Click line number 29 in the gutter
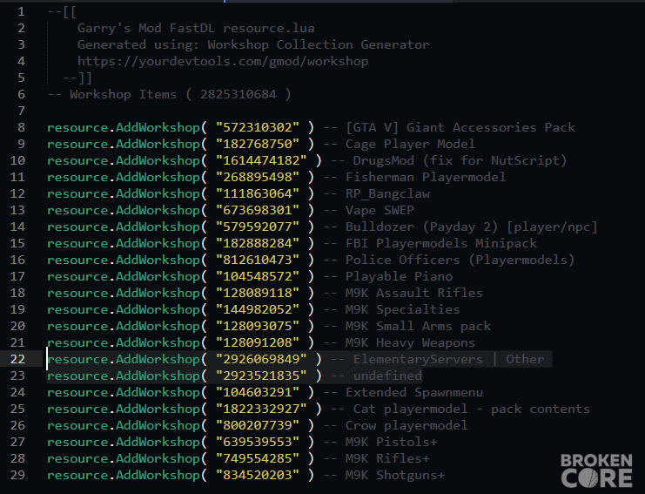 pyautogui.click(x=17, y=475)
